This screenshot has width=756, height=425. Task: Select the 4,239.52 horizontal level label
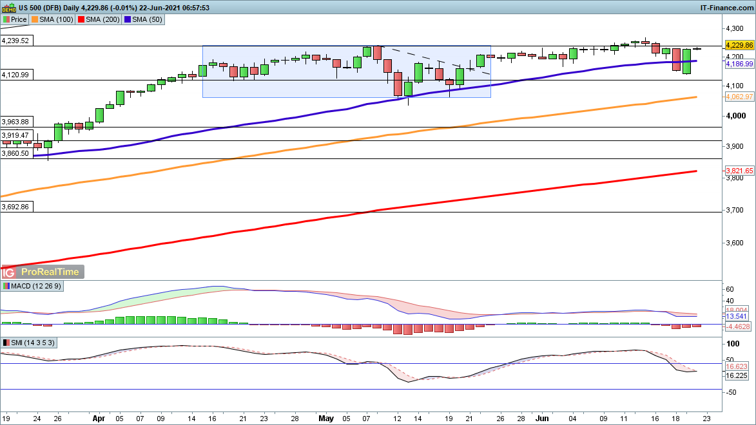16,40
